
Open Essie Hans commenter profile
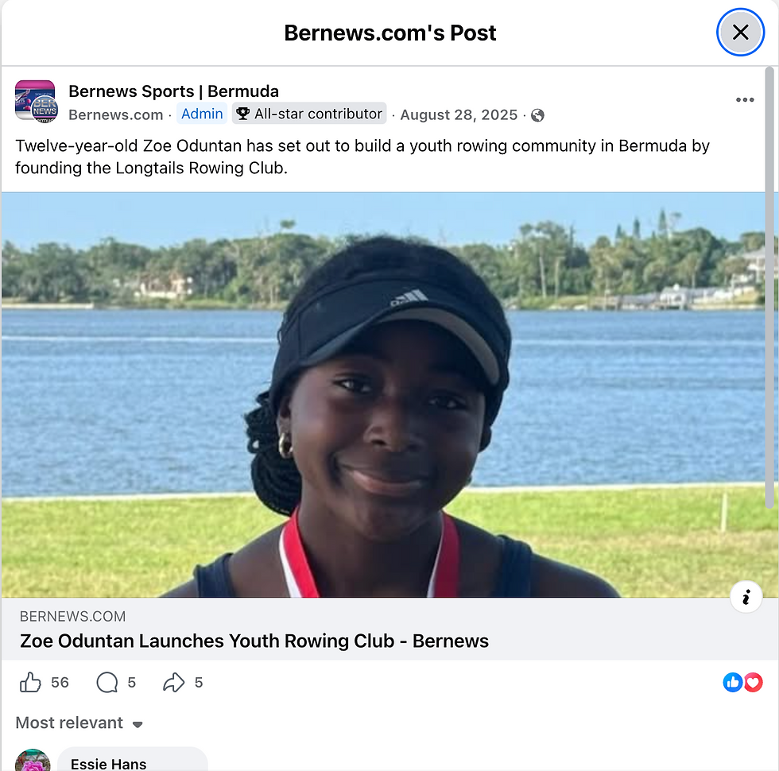pyautogui.click(x=108, y=764)
